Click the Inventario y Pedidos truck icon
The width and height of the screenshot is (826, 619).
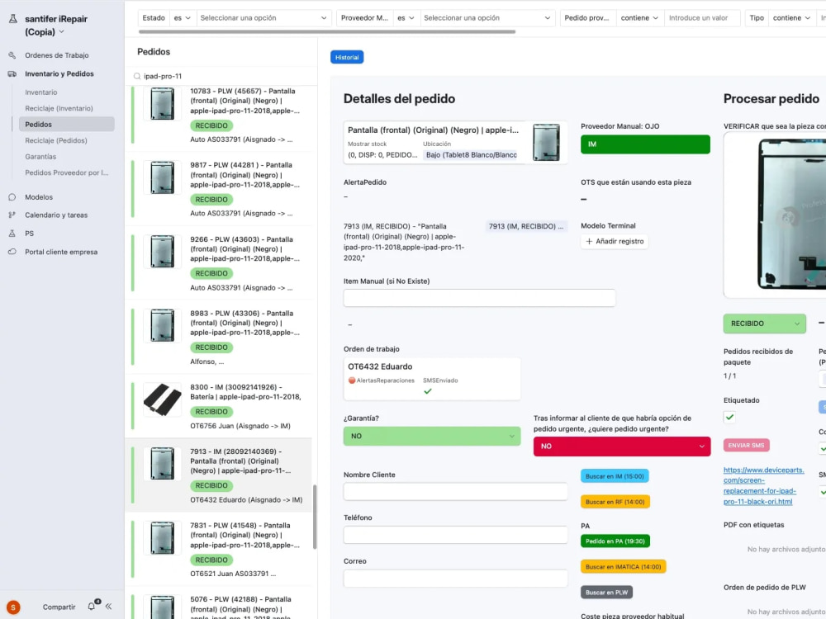pos(12,74)
